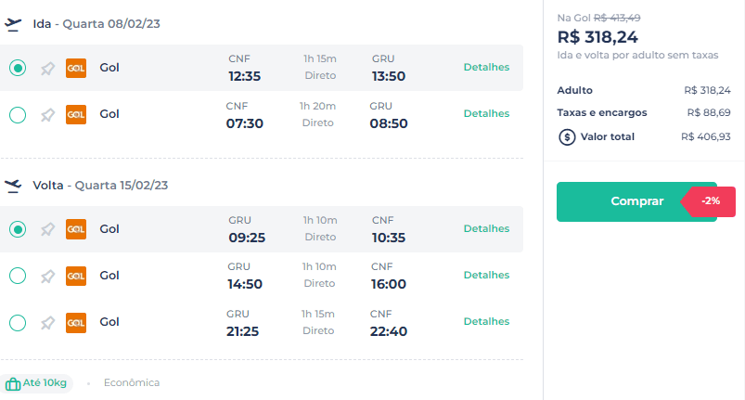View Detalhes for the 21:25 return flight

(486, 322)
